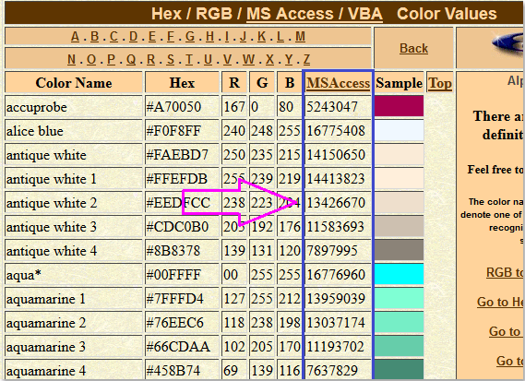The image size is (525, 381).
Task: Open the RGB to link in sidebar
Action: click(505, 272)
